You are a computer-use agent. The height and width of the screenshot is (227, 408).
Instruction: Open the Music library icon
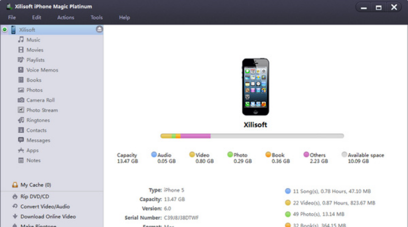[x=21, y=39]
